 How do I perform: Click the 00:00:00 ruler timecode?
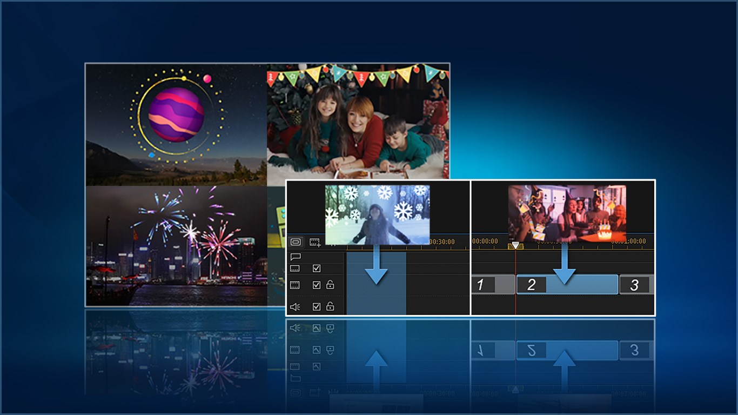point(485,242)
